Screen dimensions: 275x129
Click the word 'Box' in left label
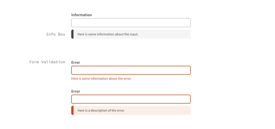[x=61, y=34]
